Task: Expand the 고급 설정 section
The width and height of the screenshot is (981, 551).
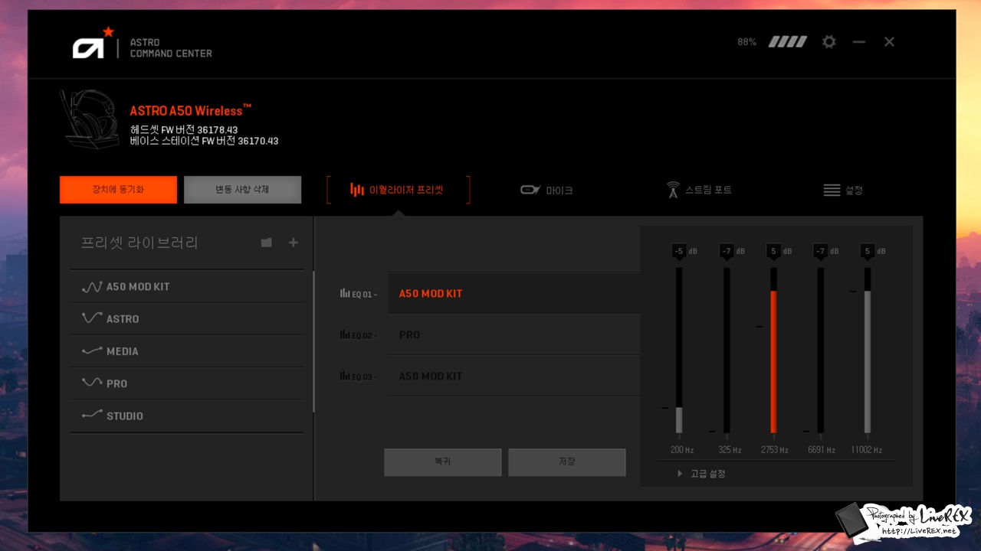Action: pyautogui.click(x=701, y=474)
